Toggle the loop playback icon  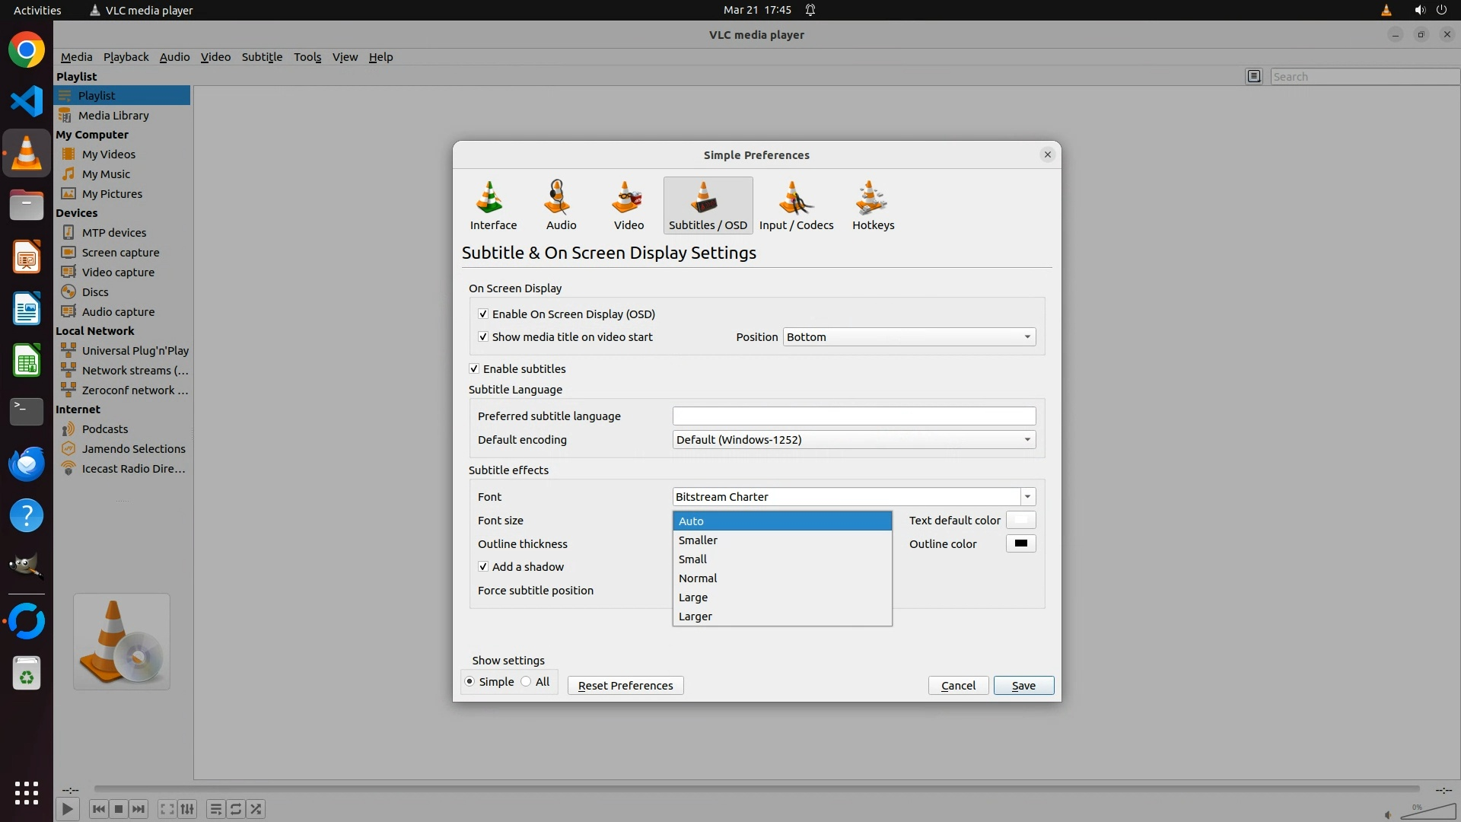236,809
